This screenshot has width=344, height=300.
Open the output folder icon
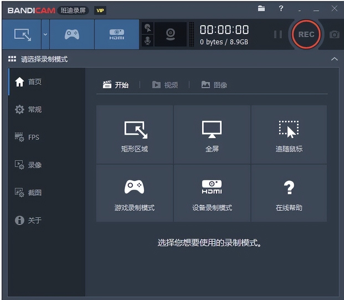pyautogui.click(x=261, y=9)
